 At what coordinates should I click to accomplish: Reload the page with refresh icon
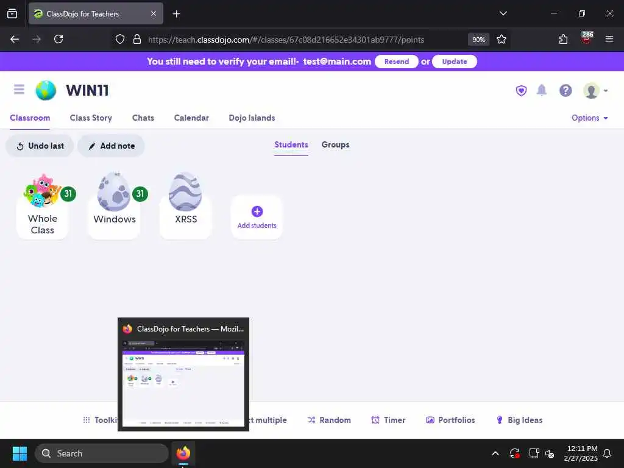pyautogui.click(x=58, y=39)
